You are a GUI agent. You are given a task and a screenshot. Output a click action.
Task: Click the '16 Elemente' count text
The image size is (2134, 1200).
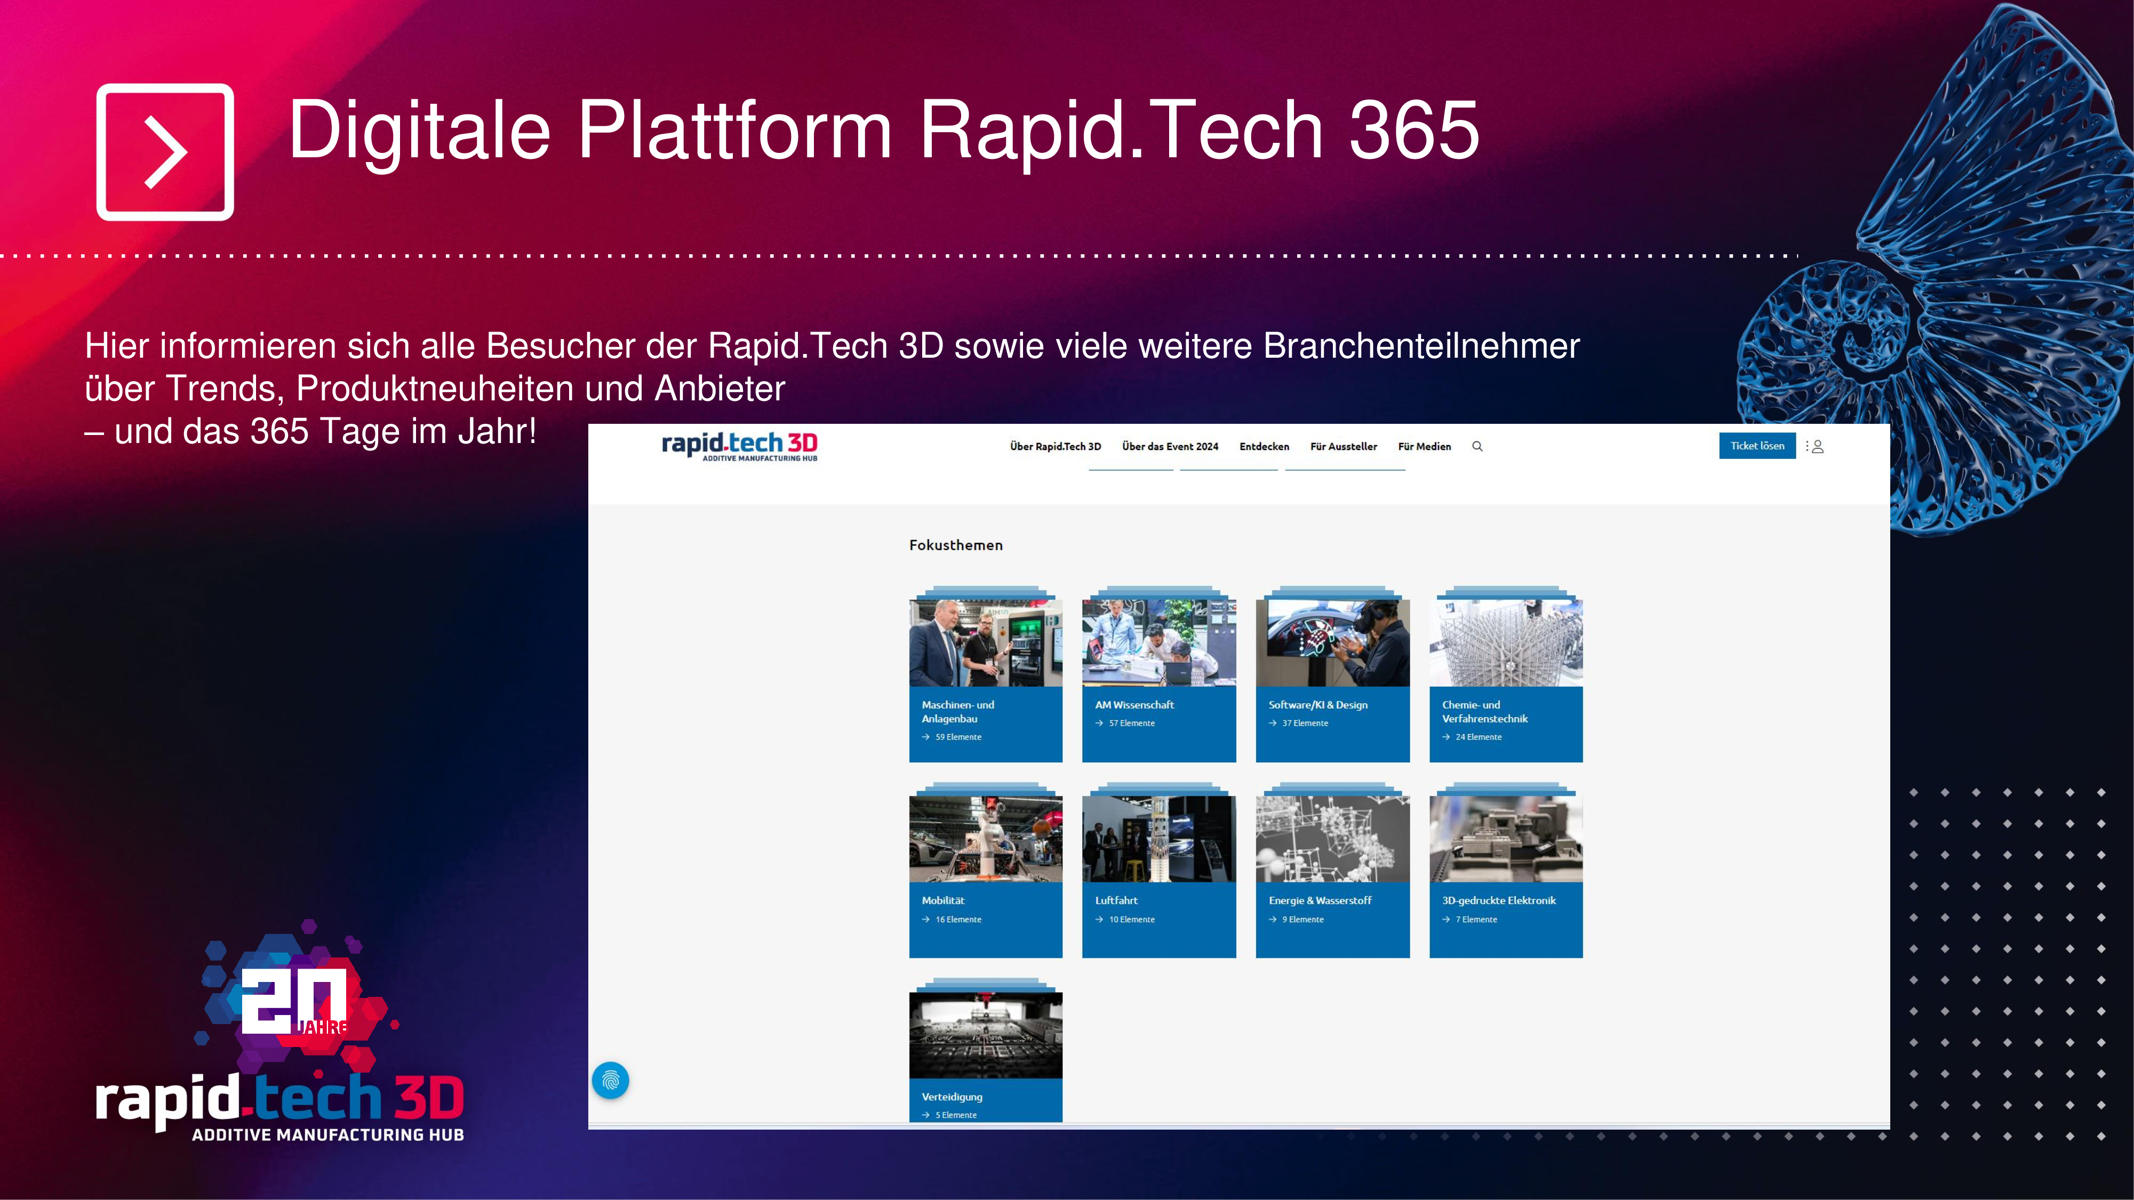tap(958, 919)
